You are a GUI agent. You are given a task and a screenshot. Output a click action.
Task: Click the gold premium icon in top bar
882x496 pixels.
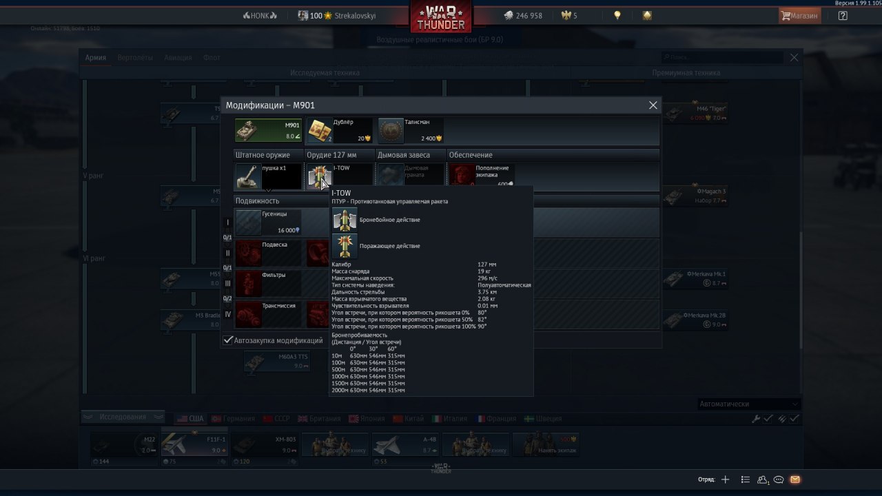(647, 15)
